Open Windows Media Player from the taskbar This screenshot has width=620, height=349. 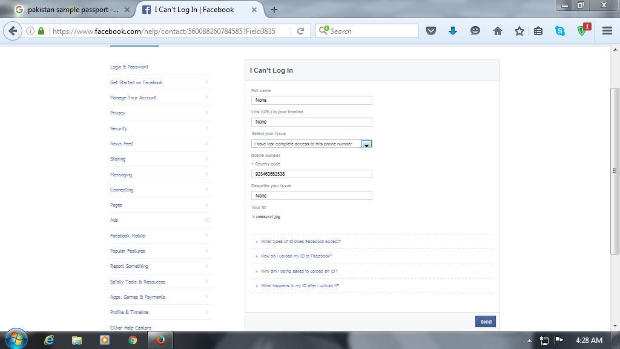tap(105, 340)
